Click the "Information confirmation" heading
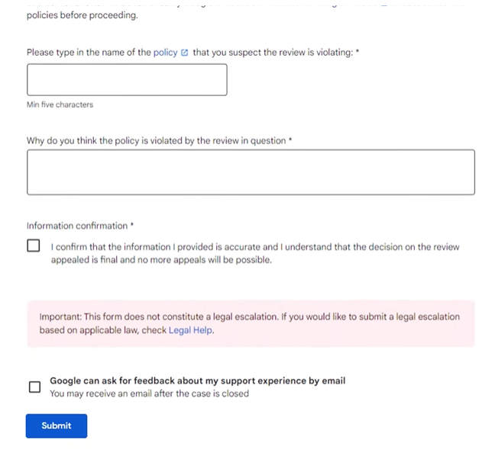 point(77,226)
